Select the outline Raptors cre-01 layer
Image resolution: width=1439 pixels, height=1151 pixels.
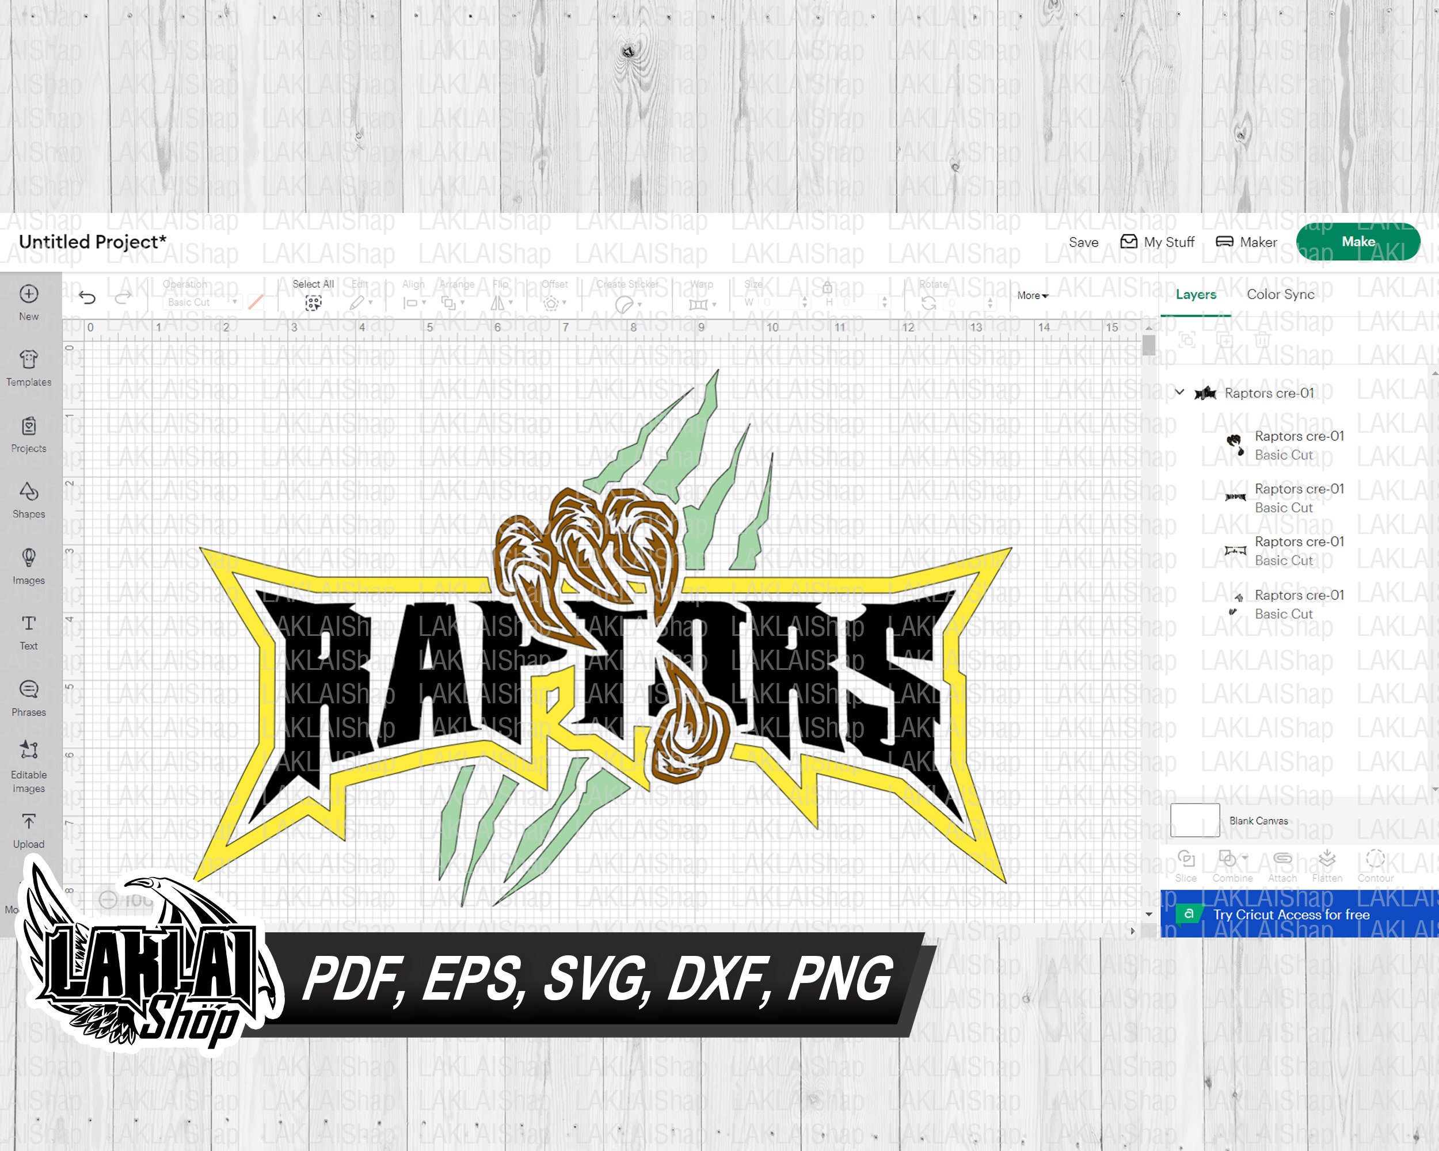pos(1285,551)
